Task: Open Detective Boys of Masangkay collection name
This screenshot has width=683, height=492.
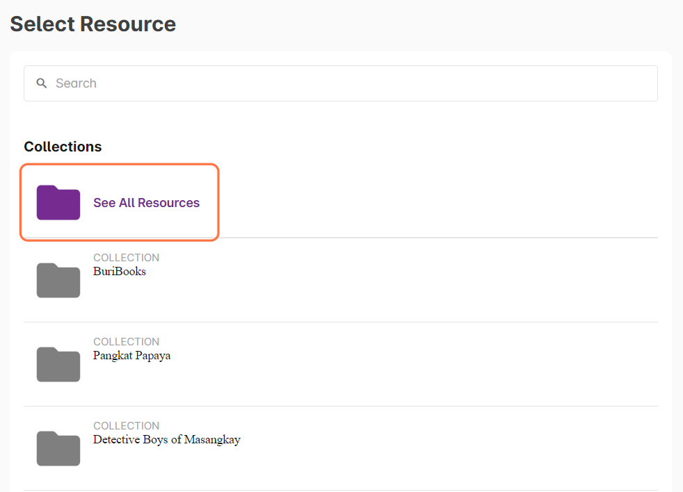Action: pyautogui.click(x=167, y=440)
